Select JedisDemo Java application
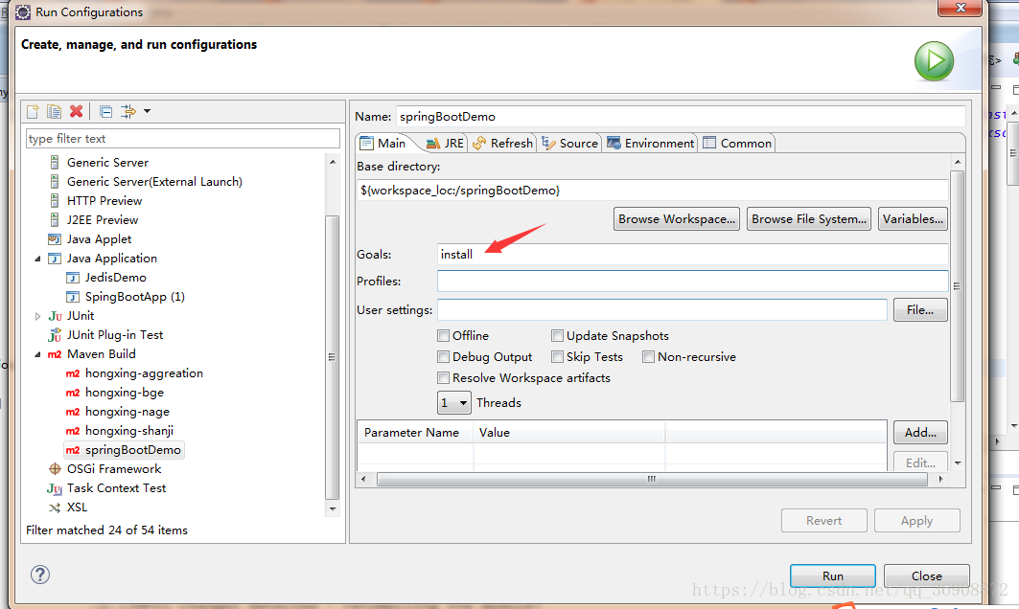1019x609 pixels. tap(116, 278)
